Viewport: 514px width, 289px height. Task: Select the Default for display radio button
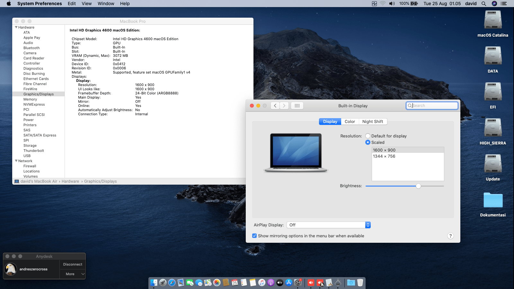(368, 136)
